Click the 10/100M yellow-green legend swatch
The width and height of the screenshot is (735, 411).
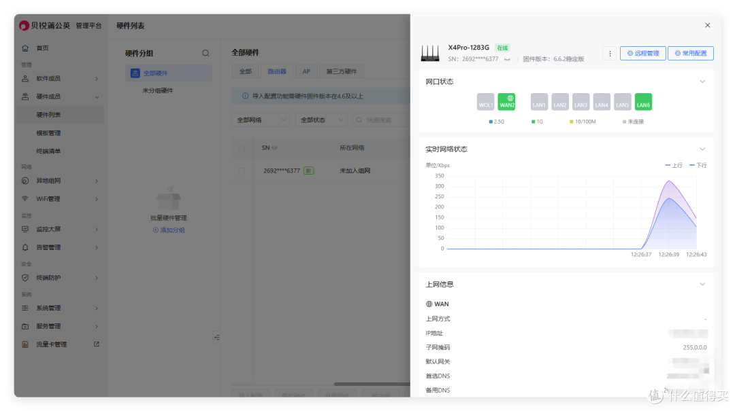pos(571,122)
